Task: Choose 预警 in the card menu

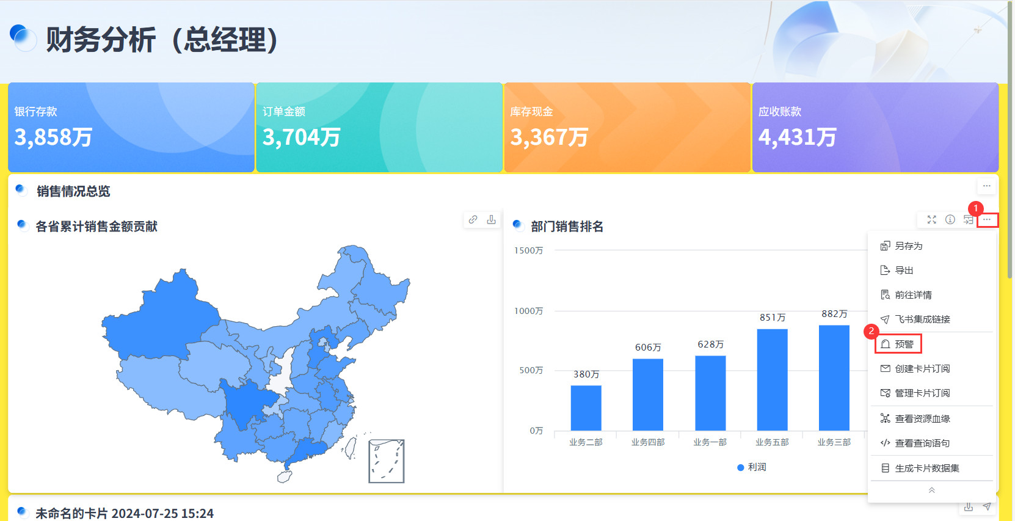Action: pos(904,344)
